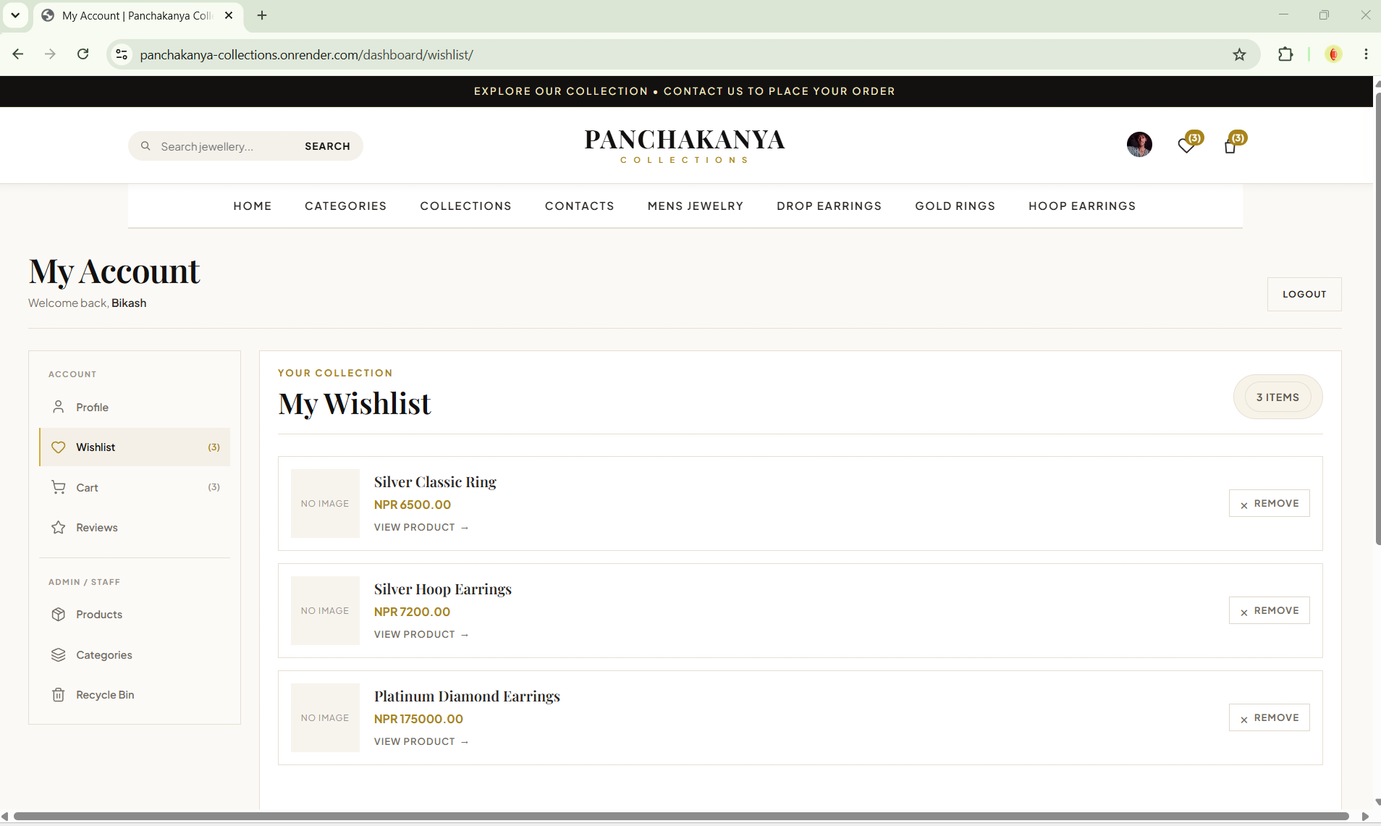Click the LOGOUT button
Viewport: 1381px width, 826px height.
click(1304, 294)
